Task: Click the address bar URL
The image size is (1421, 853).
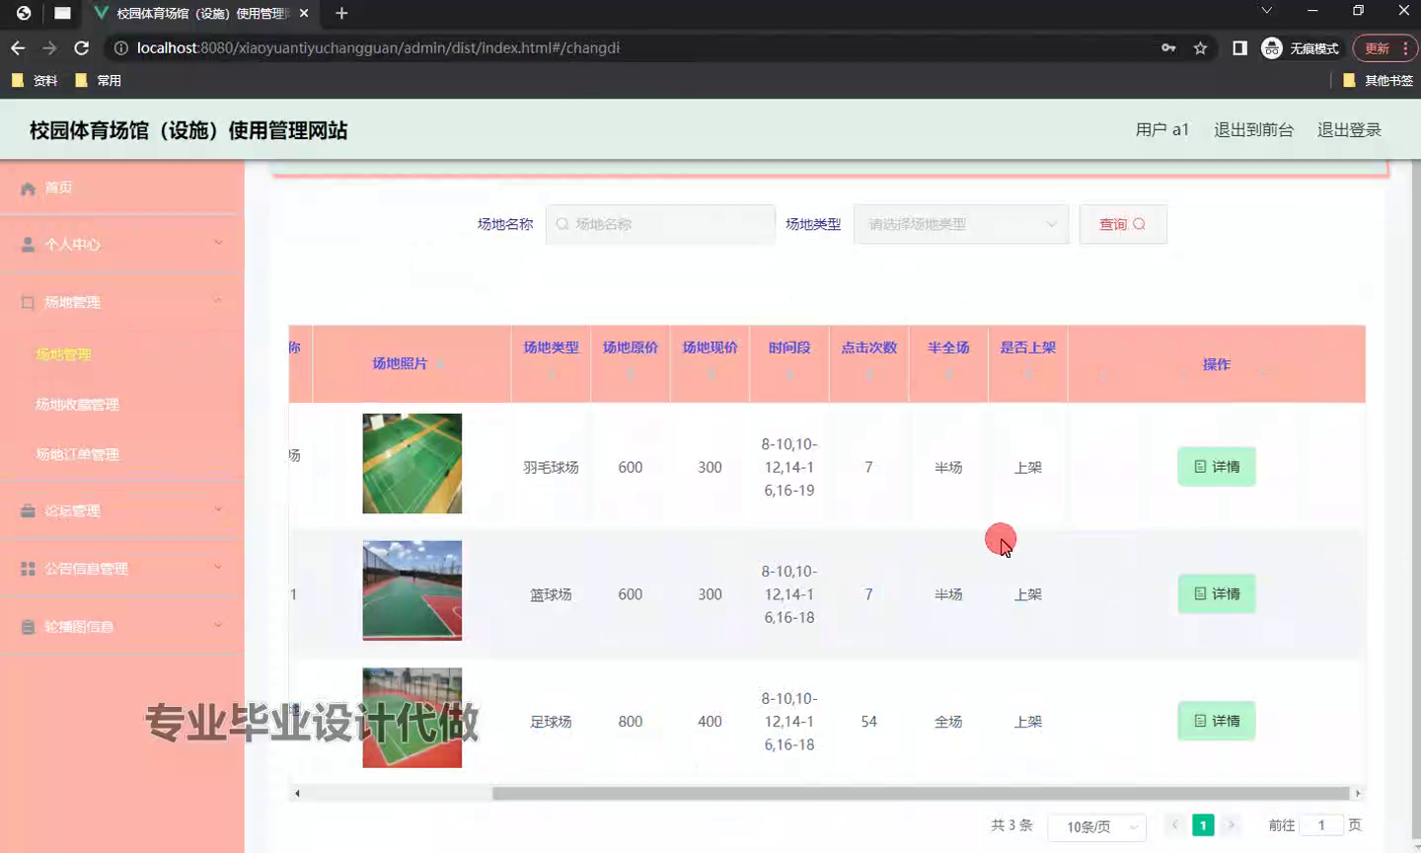Action: tap(378, 47)
